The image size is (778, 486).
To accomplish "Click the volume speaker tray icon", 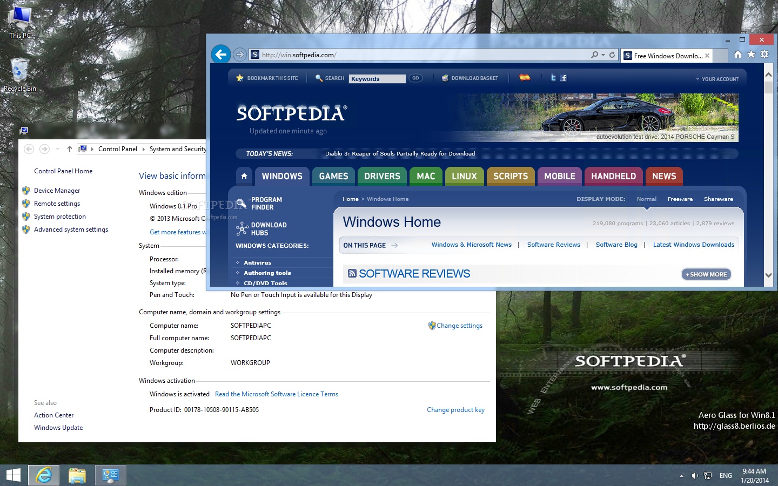I will click(695, 476).
